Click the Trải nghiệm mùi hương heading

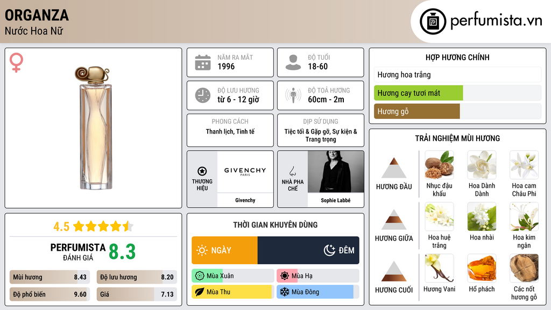tap(457, 138)
